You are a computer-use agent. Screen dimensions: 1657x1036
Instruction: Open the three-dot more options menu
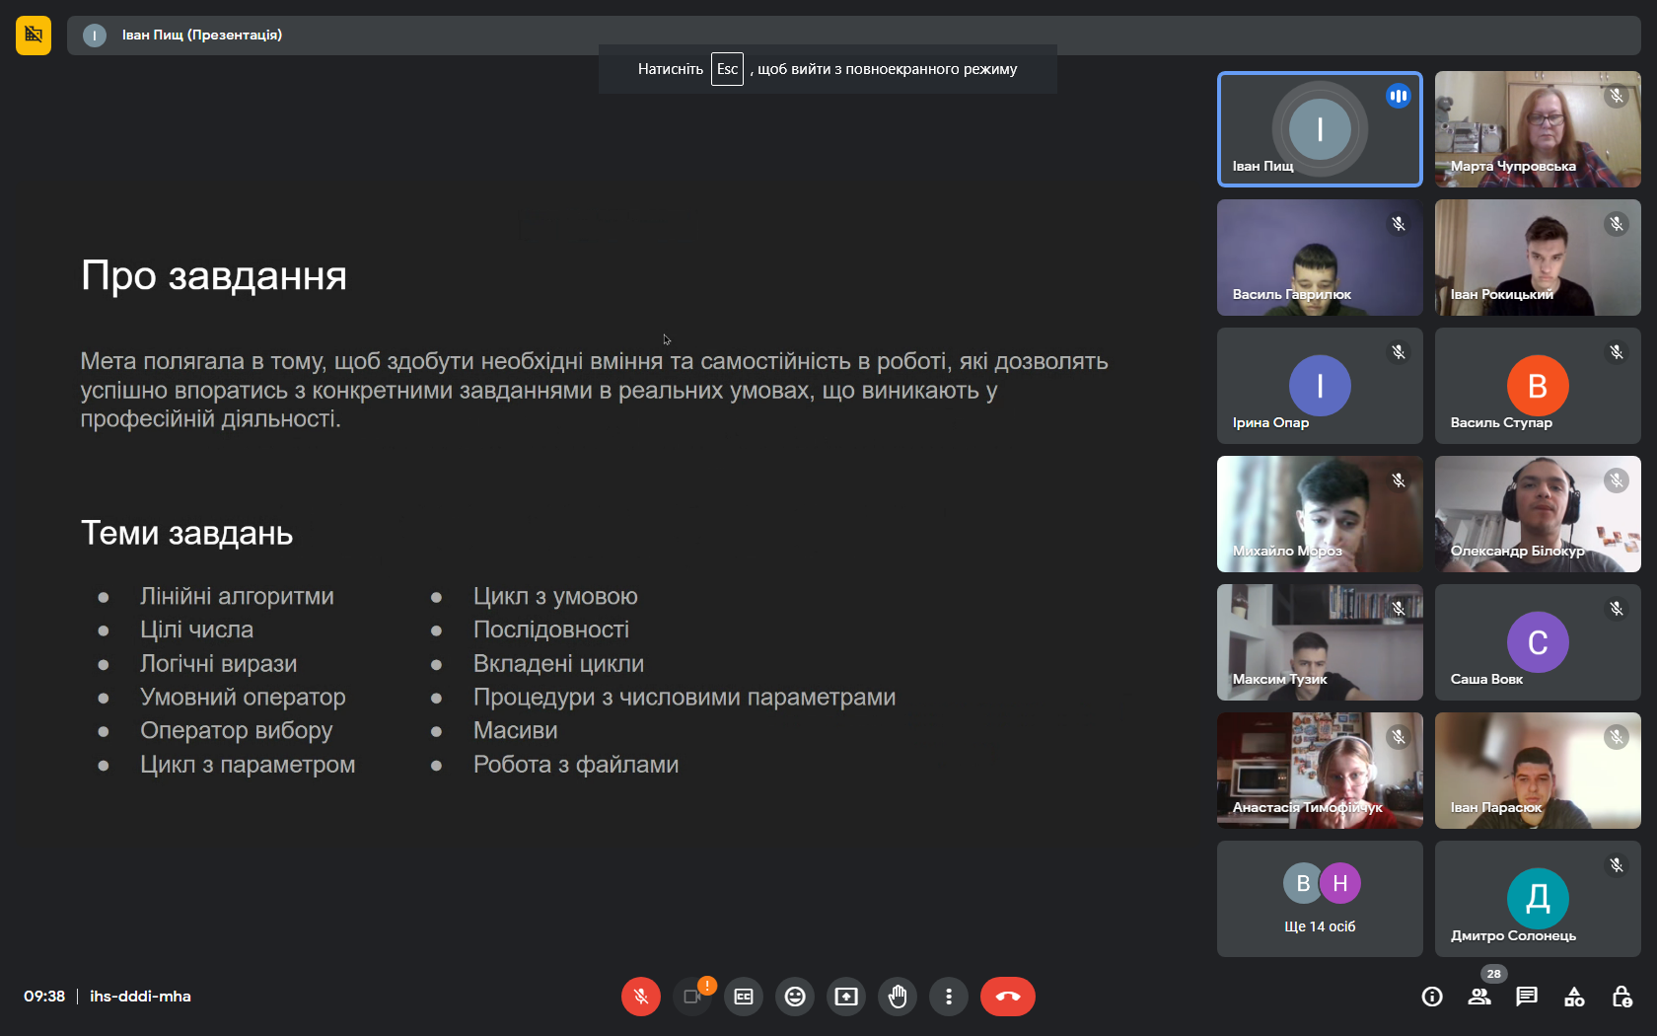(949, 997)
